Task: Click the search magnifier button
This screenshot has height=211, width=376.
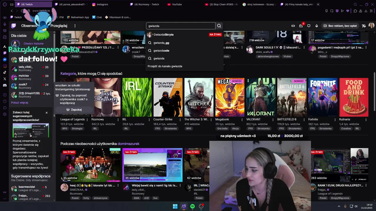Action: (x=219, y=26)
